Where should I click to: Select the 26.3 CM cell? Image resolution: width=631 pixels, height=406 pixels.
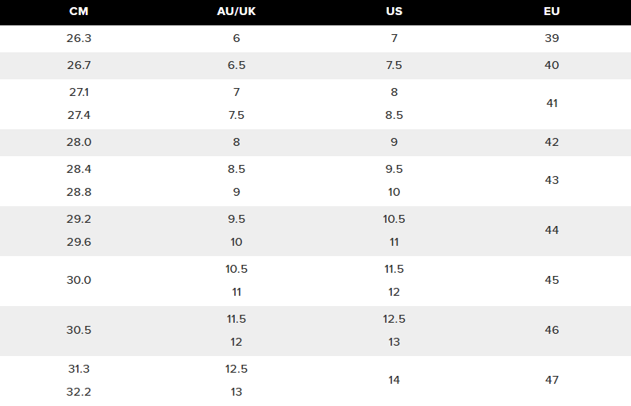(x=79, y=38)
